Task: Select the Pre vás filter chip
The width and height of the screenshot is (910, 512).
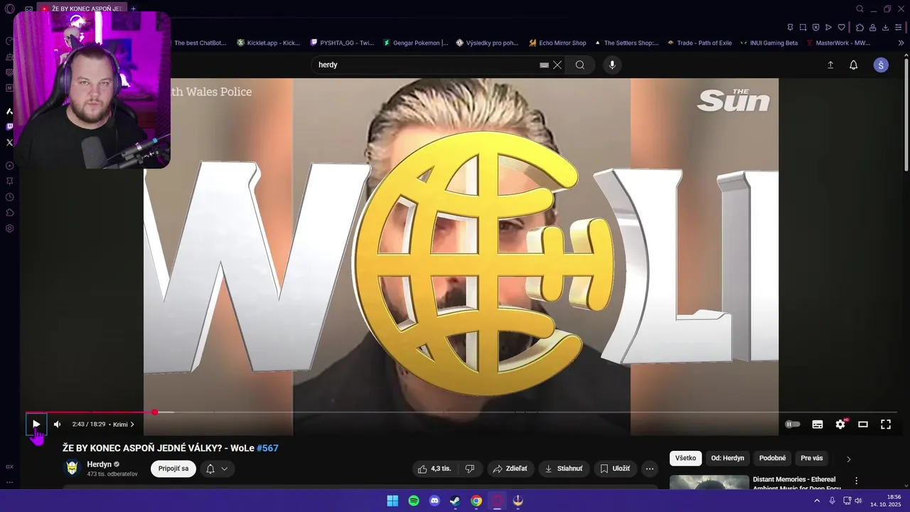Action: pos(811,459)
